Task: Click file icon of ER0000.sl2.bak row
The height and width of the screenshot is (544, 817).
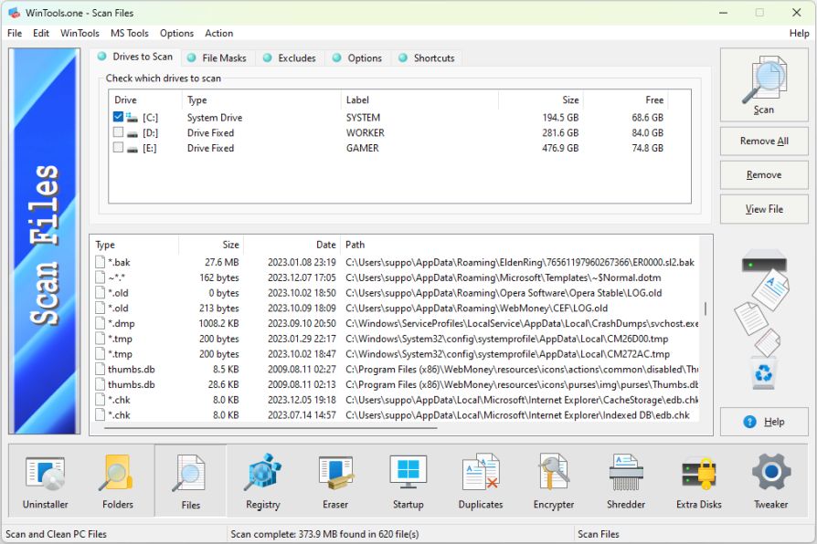Action: 100,262
